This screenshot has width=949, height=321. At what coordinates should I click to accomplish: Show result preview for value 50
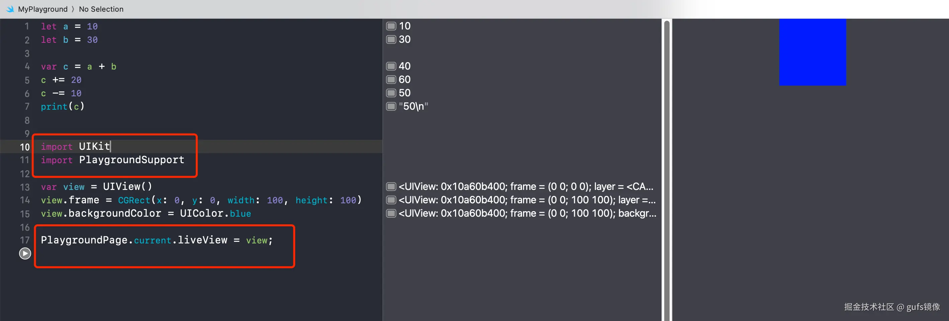click(x=391, y=93)
